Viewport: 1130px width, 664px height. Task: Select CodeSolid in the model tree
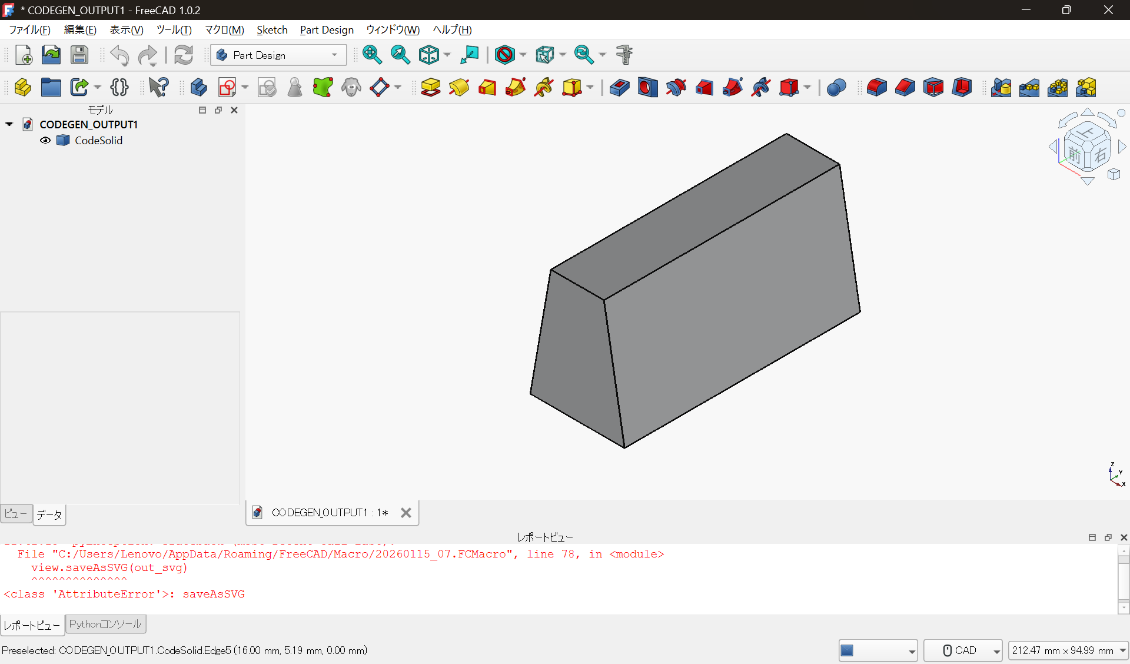pyautogui.click(x=98, y=140)
